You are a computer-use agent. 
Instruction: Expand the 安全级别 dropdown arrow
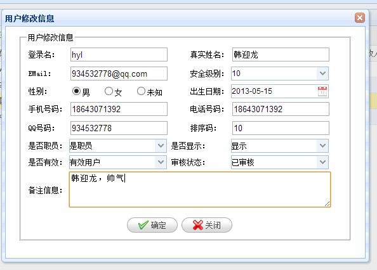pyautogui.click(x=322, y=73)
